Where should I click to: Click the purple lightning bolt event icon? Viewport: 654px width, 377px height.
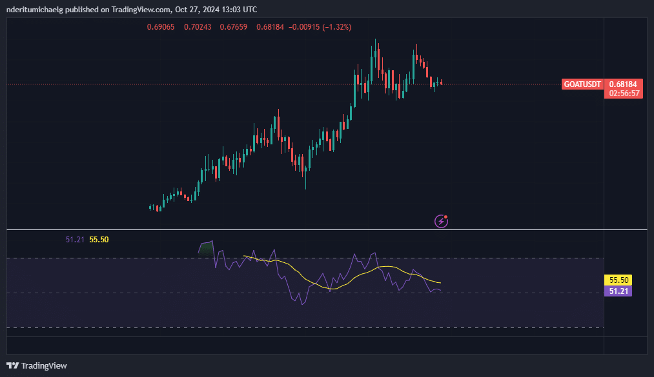coord(442,221)
